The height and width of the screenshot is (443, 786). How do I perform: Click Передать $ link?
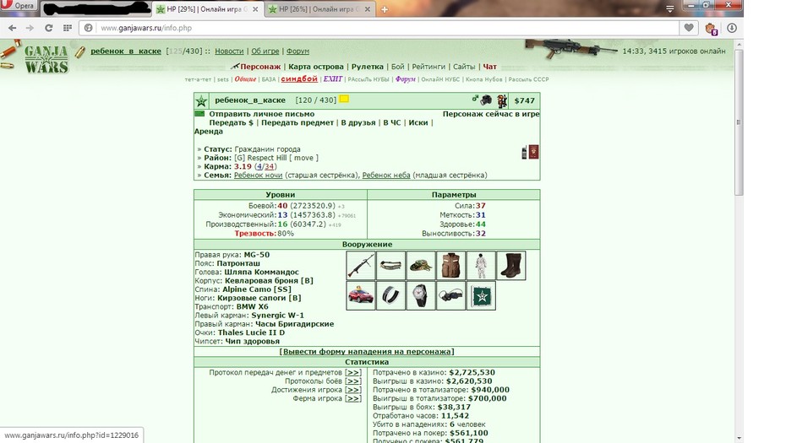click(x=231, y=122)
